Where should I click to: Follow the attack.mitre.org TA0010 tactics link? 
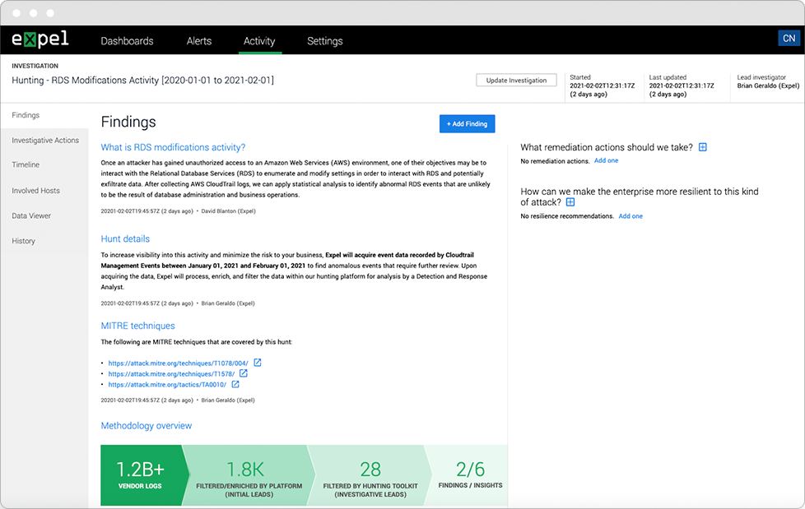pos(167,385)
